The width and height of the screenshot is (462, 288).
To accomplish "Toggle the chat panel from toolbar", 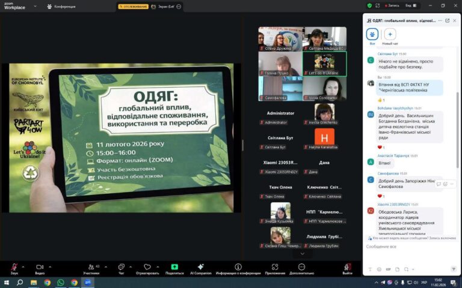I will (121, 267).
